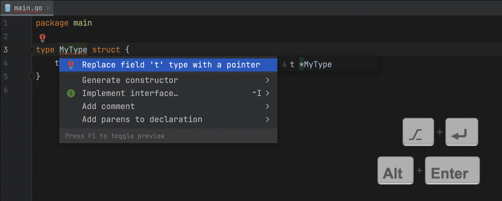Select Replace field 't' type with a pointer
The width and height of the screenshot is (502, 201).
click(171, 65)
